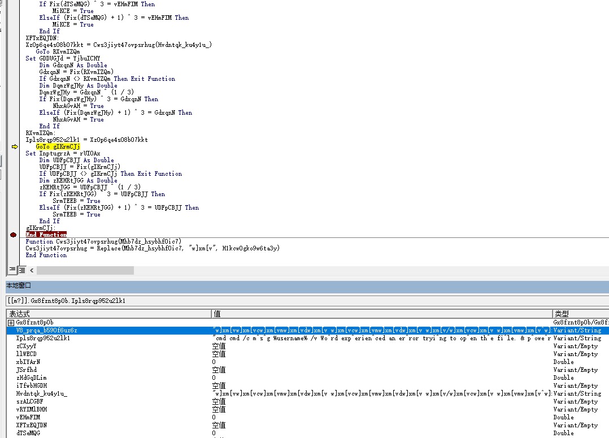609x438 pixels.
Task: Select the JSrfhd variable row
Action: pos(307,370)
